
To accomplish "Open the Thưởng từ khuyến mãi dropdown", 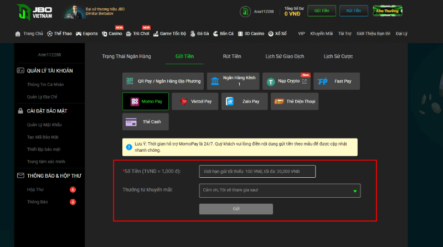I will (x=280, y=191).
